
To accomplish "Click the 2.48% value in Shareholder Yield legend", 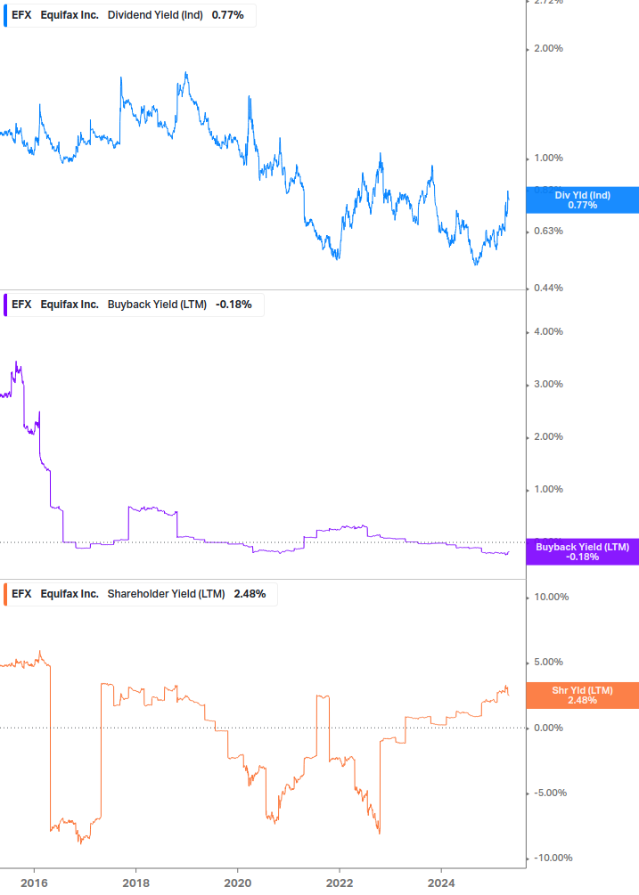I will 250,594.
